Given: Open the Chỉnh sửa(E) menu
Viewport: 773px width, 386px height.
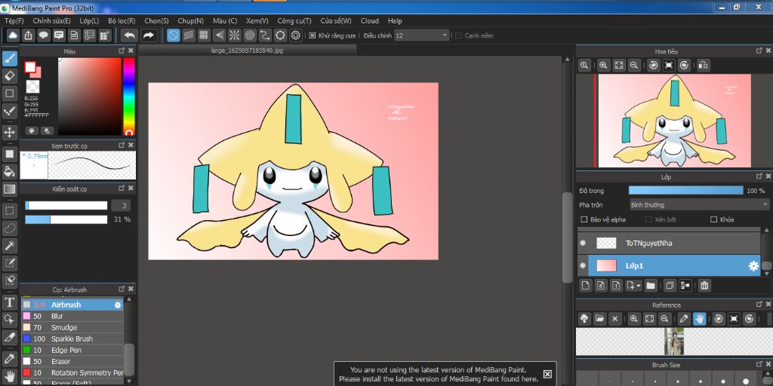Looking at the screenshot, I should (x=52, y=20).
